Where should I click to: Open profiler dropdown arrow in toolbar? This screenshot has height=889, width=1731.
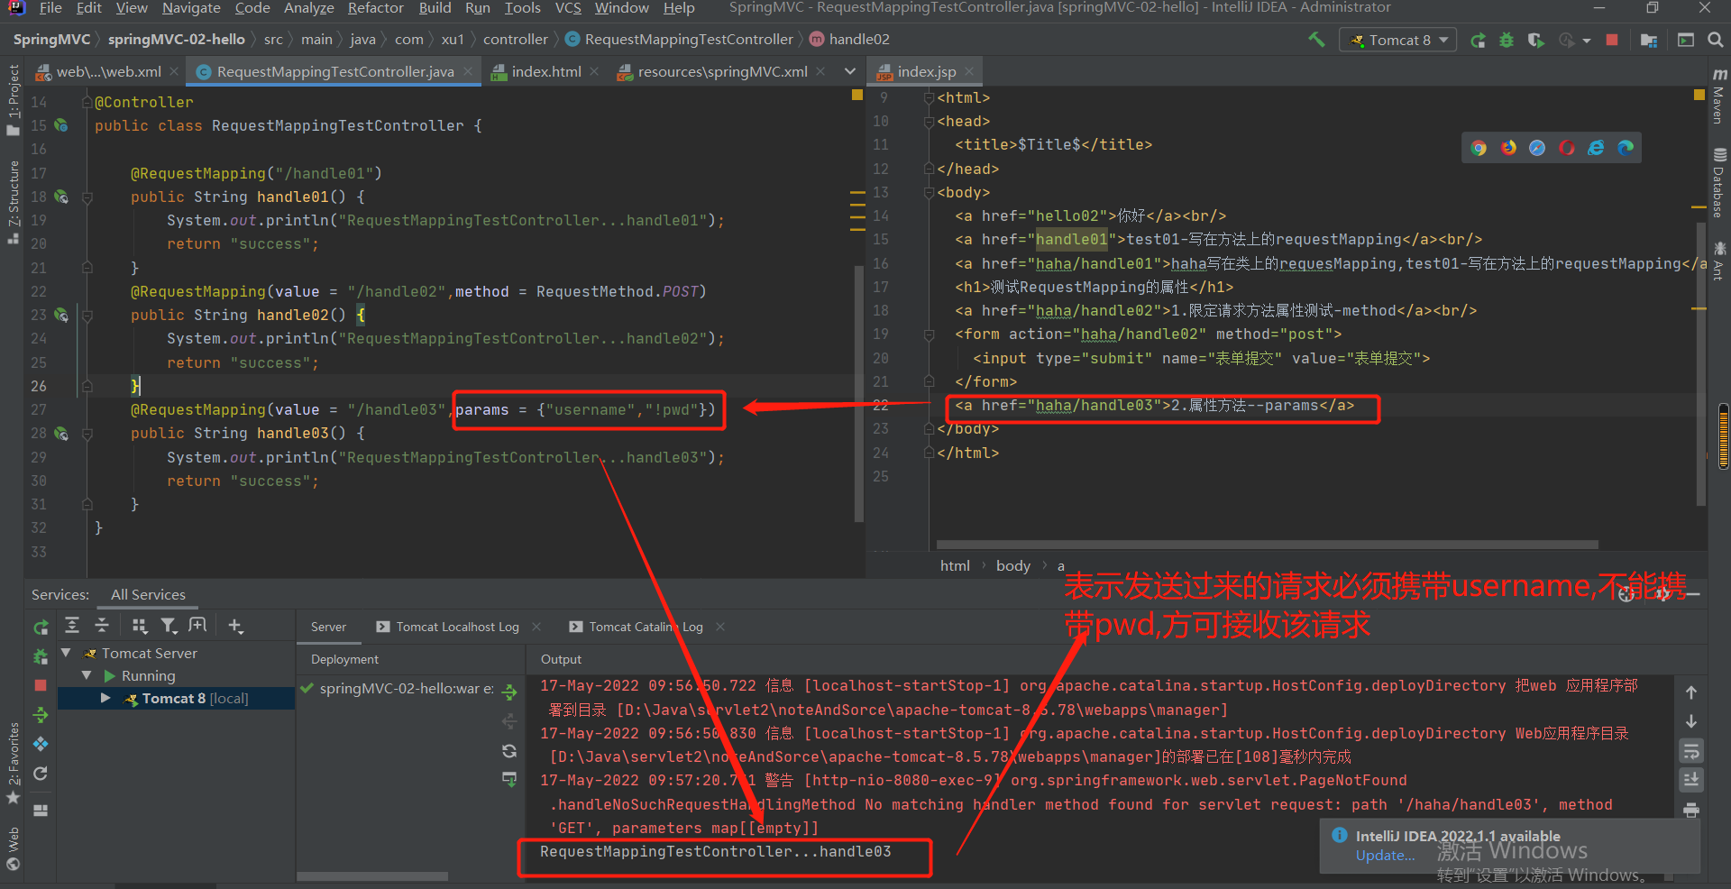click(1587, 40)
